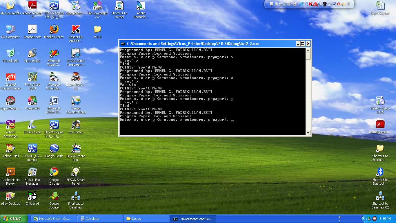Select the EPSON Stylus C90_91 shortcut
Image resolution: width=396 pixels, height=223 pixels.
click(x=54, y=10)
